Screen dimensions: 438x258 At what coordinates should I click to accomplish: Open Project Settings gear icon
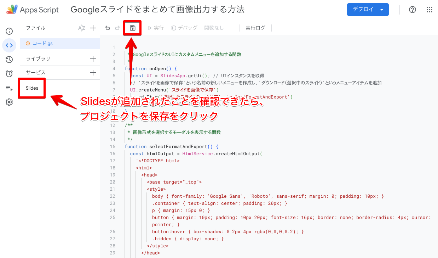point(9,102)
